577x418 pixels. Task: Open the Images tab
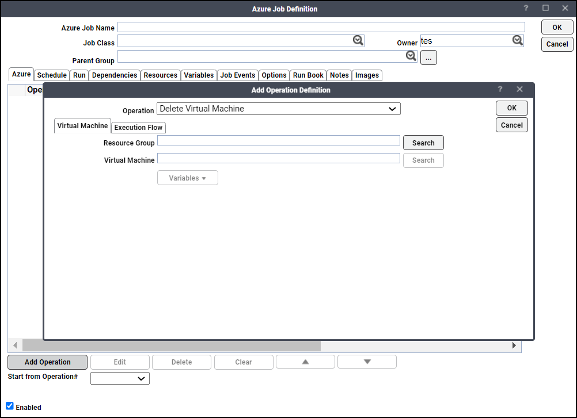367,75
